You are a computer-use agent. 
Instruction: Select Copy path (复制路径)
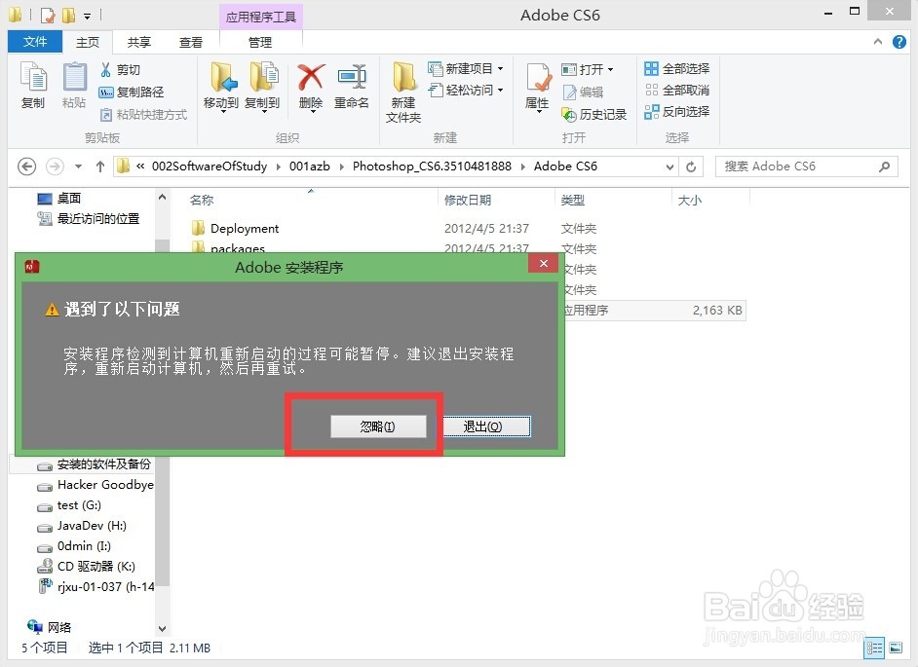coord(132,92)
